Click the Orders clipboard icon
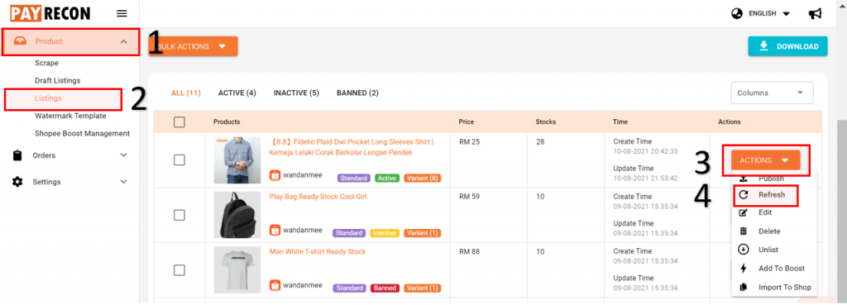Screen dimensions: 847x305 point(17,155)
